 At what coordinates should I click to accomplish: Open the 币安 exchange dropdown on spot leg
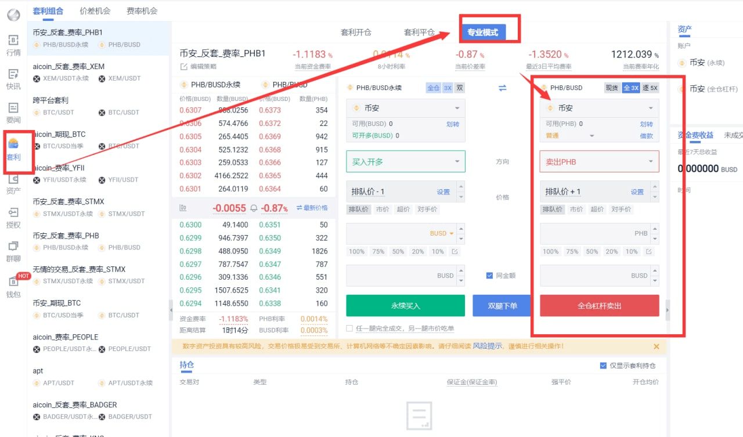[x=600, y=108]
